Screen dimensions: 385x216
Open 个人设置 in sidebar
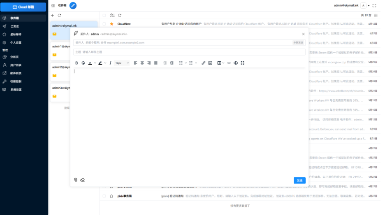point(23,43)
